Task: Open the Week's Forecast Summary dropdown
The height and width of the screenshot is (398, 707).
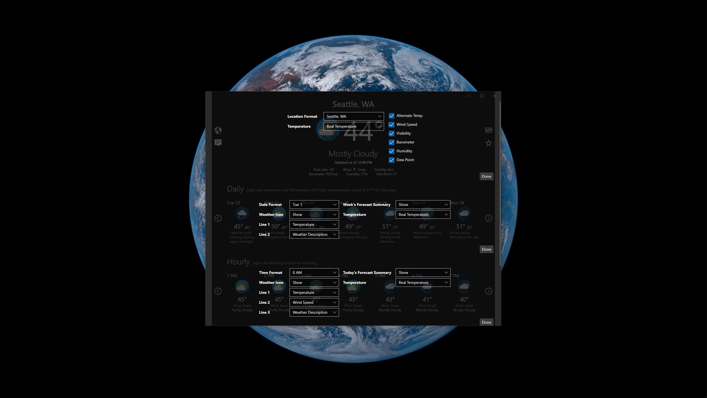Action: click(x=423, y=205)
